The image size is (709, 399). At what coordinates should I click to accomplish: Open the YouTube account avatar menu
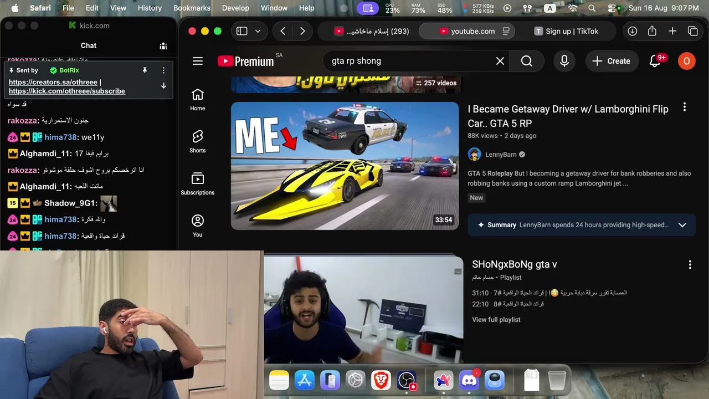tap(687, 61)
